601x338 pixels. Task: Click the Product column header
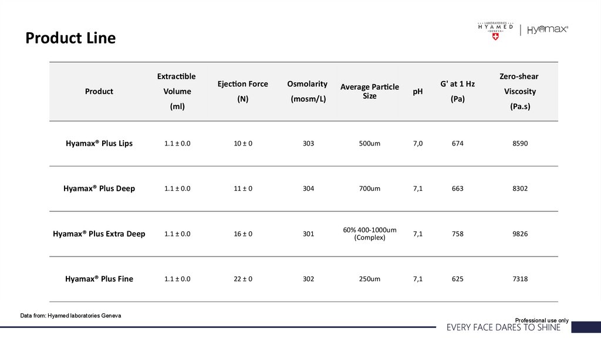point(99,92)
